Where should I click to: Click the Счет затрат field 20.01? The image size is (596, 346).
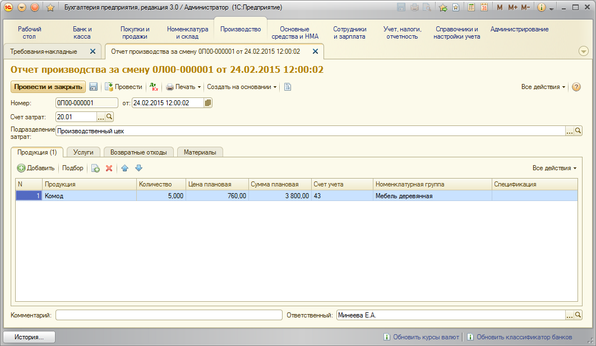click(x=76, y=117)
